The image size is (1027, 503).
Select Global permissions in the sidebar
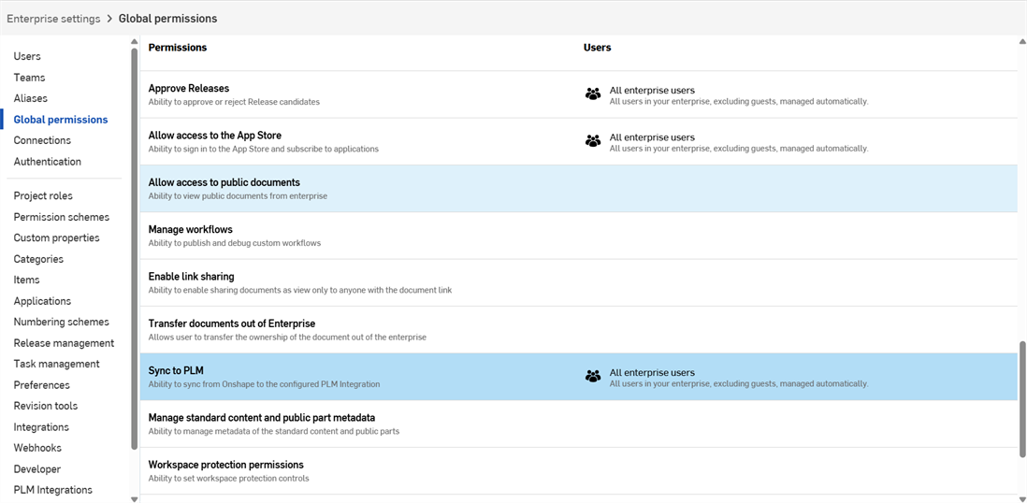pos(61,119)
